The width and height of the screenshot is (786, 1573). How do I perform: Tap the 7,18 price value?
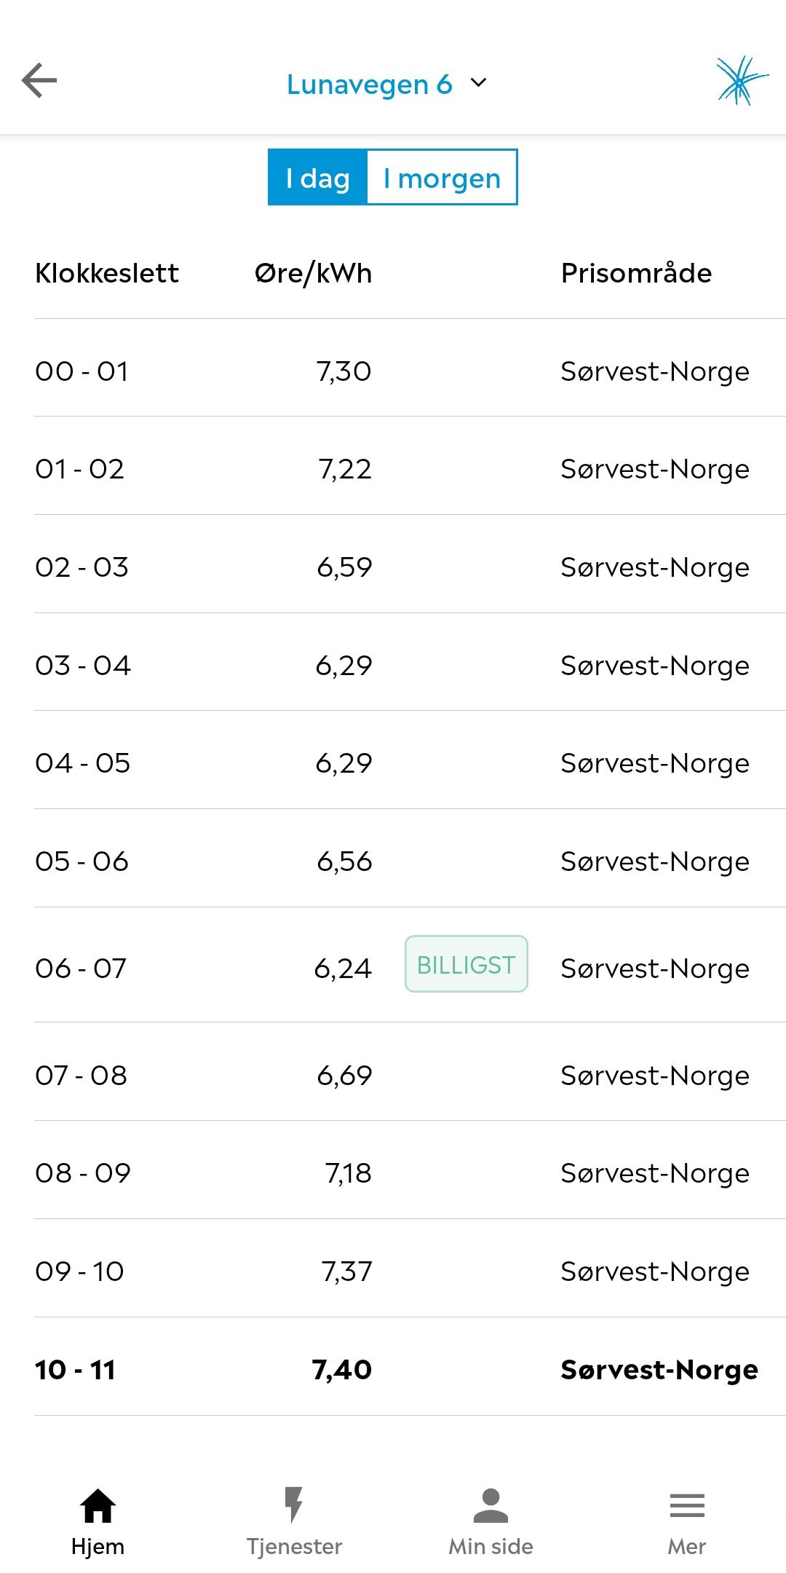pos(348,1173)
